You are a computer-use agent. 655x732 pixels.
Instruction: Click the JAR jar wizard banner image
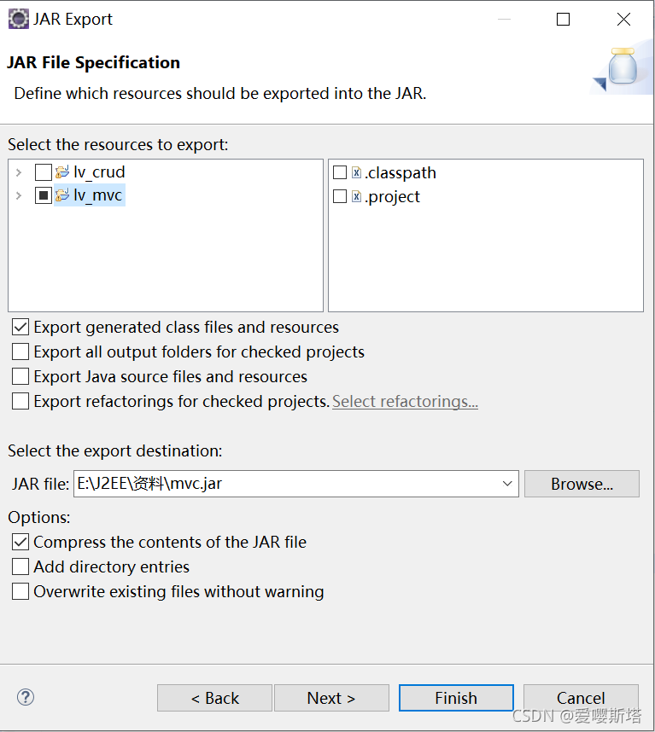pos(623,67)
